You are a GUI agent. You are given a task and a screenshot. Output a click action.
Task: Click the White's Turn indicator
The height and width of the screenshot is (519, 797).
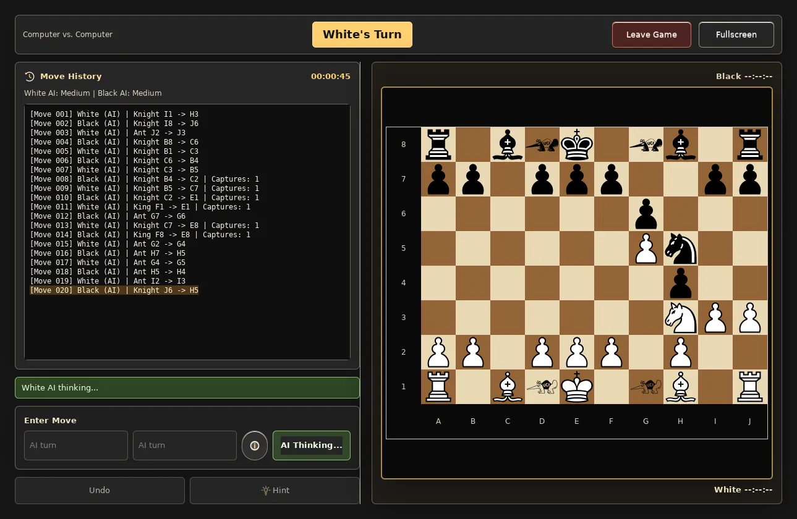tap(362, 35)
